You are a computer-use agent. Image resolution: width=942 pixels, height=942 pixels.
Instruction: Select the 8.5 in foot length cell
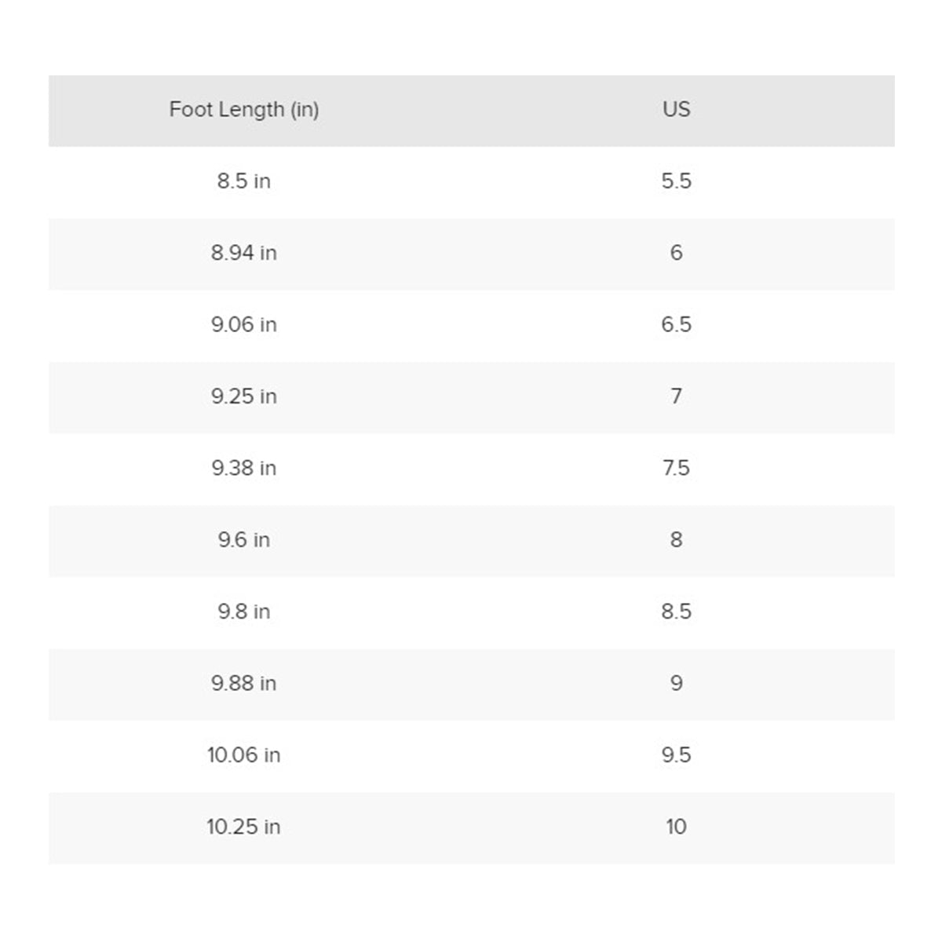coord(244,181)
